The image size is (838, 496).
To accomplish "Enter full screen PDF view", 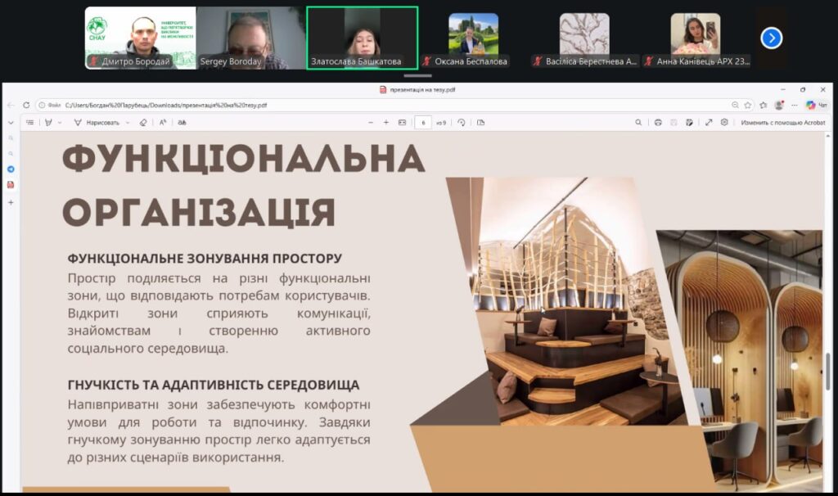I will [709, 123].
